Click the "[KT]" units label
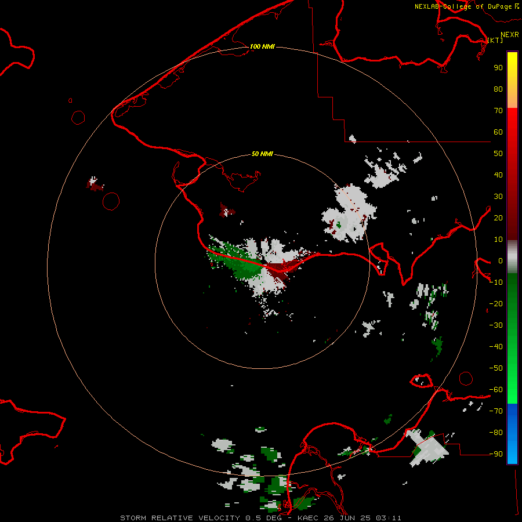Viewport: 522px width, 522px height. coord(495,40)
